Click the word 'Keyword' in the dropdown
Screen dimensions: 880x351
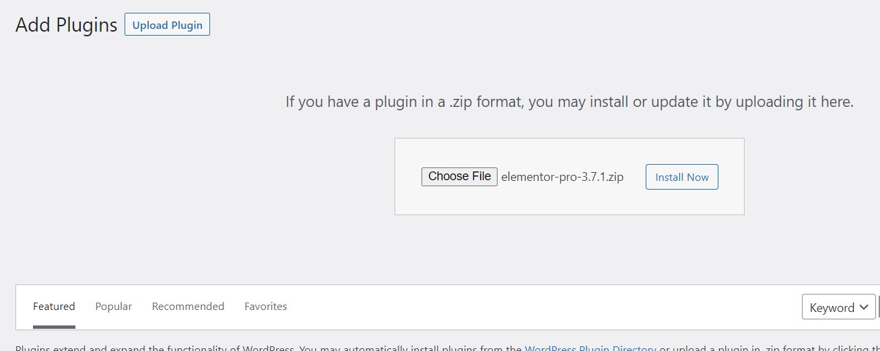[x=832, y=307]
